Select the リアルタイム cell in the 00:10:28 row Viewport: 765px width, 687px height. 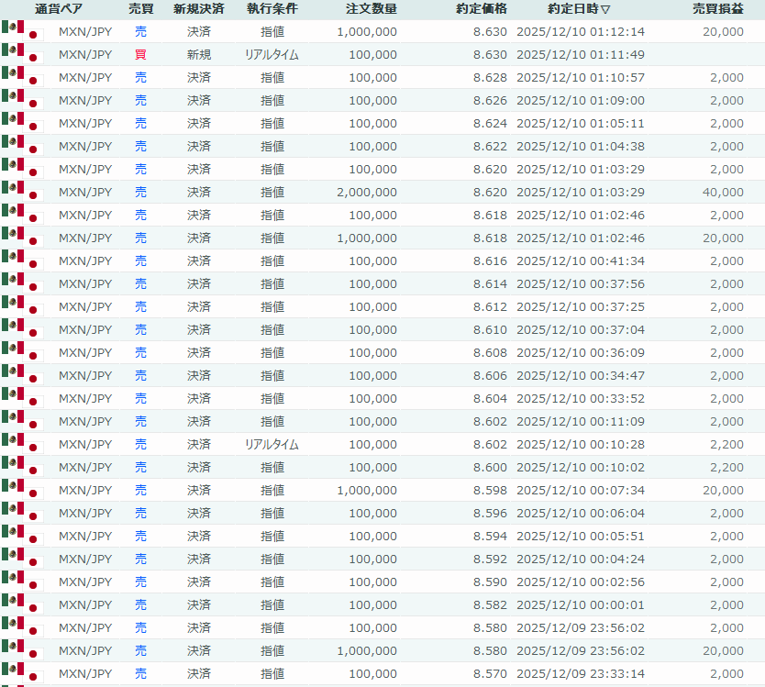[272, 444]
